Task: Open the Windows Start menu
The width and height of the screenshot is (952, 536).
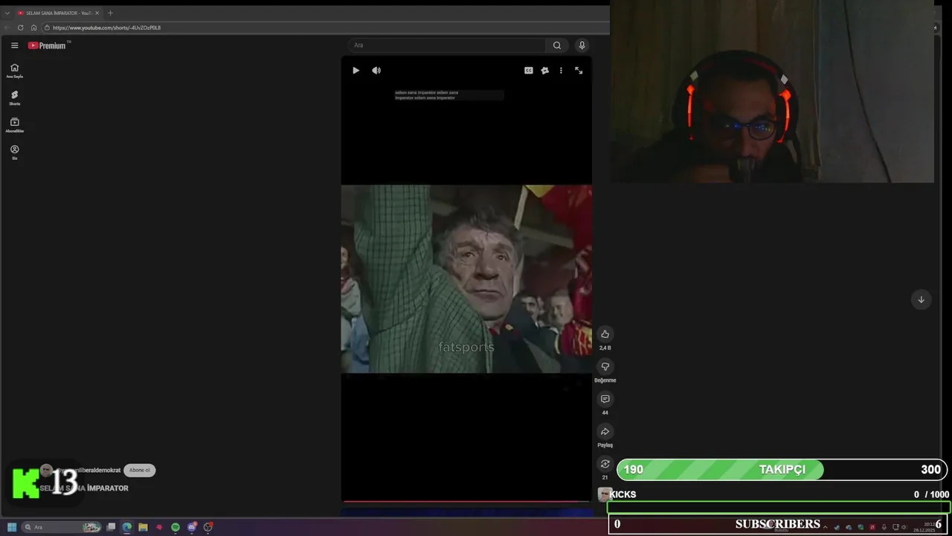Action: coord(11,527)
